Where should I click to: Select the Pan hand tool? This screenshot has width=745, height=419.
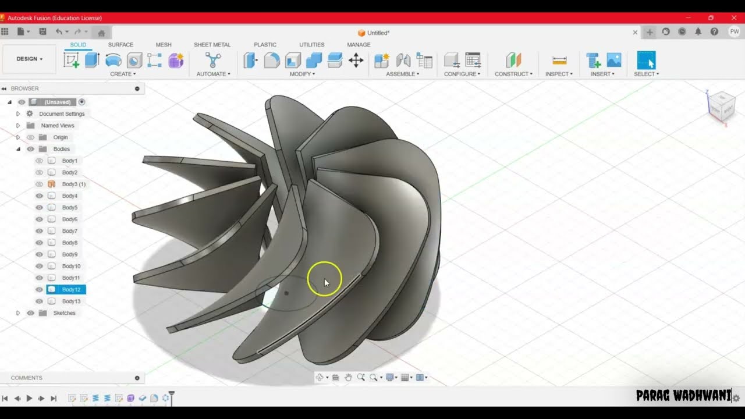348,377
